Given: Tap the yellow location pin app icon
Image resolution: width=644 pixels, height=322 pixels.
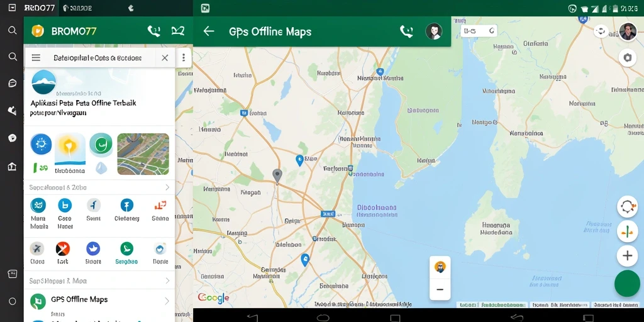Looking at the screenshot, I should click(x=70, y=150).
